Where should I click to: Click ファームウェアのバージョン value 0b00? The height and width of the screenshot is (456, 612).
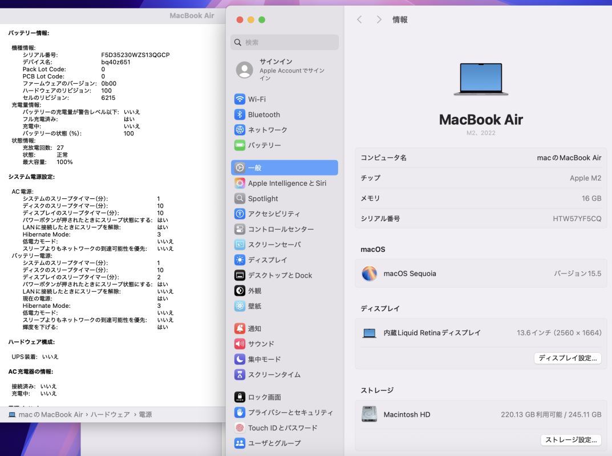108,83
